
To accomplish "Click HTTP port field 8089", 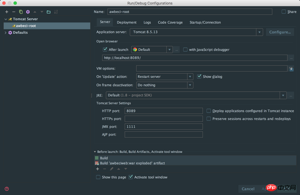I will click(163, 111).
